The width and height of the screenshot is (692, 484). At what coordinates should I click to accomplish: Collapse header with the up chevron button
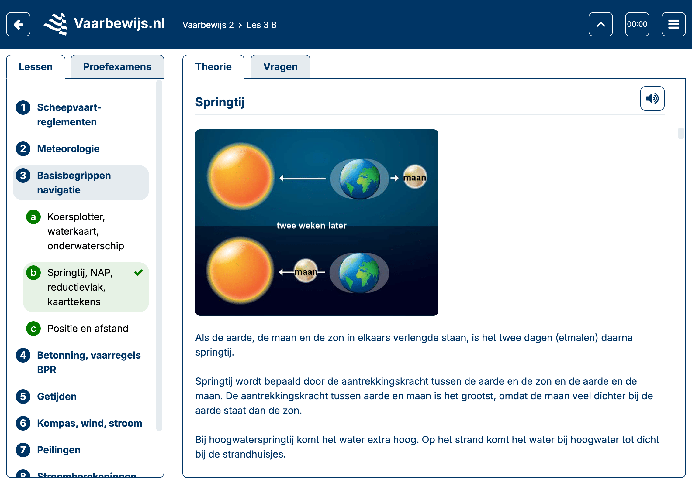[600, 24]
